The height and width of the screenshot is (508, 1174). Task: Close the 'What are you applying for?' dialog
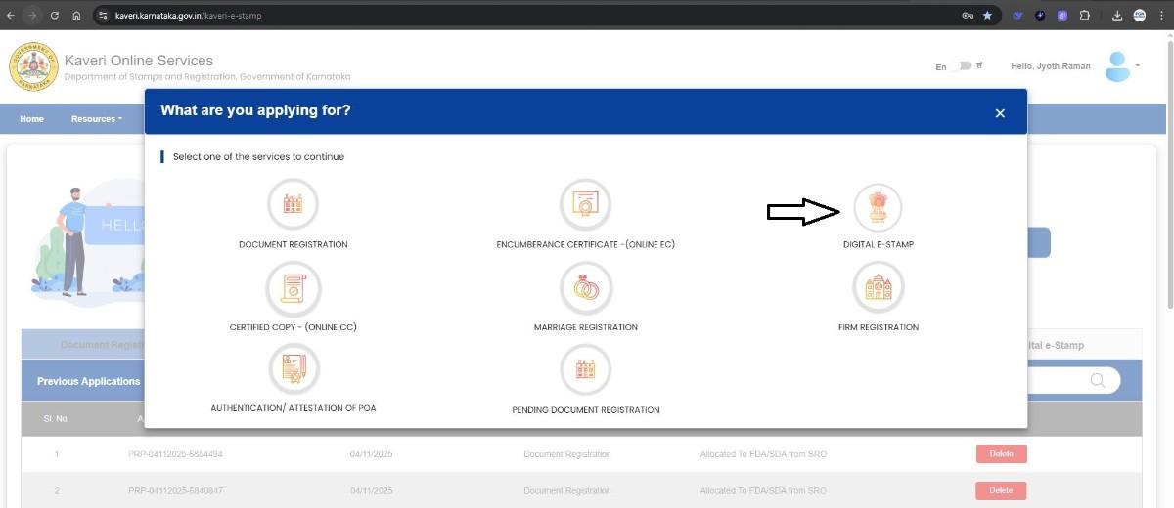coord(1000,113)
